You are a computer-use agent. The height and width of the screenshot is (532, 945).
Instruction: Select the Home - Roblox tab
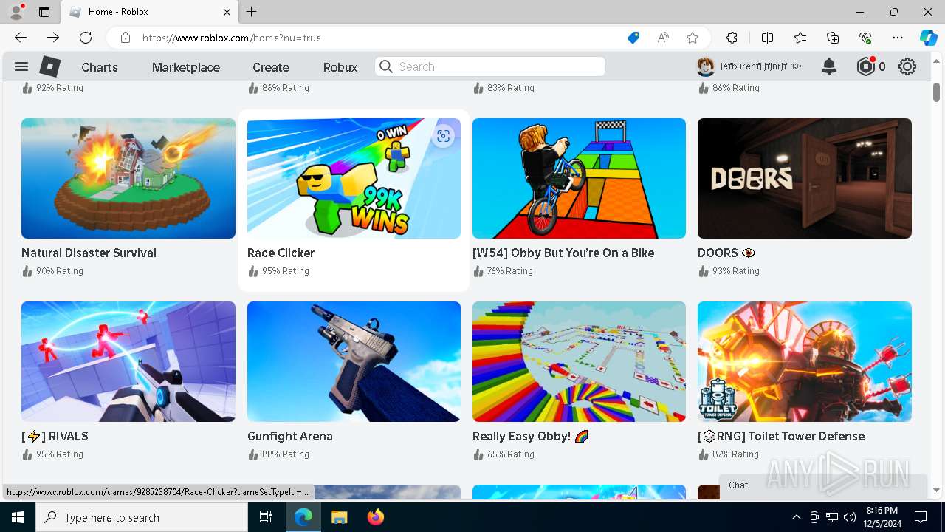point(150,12)
